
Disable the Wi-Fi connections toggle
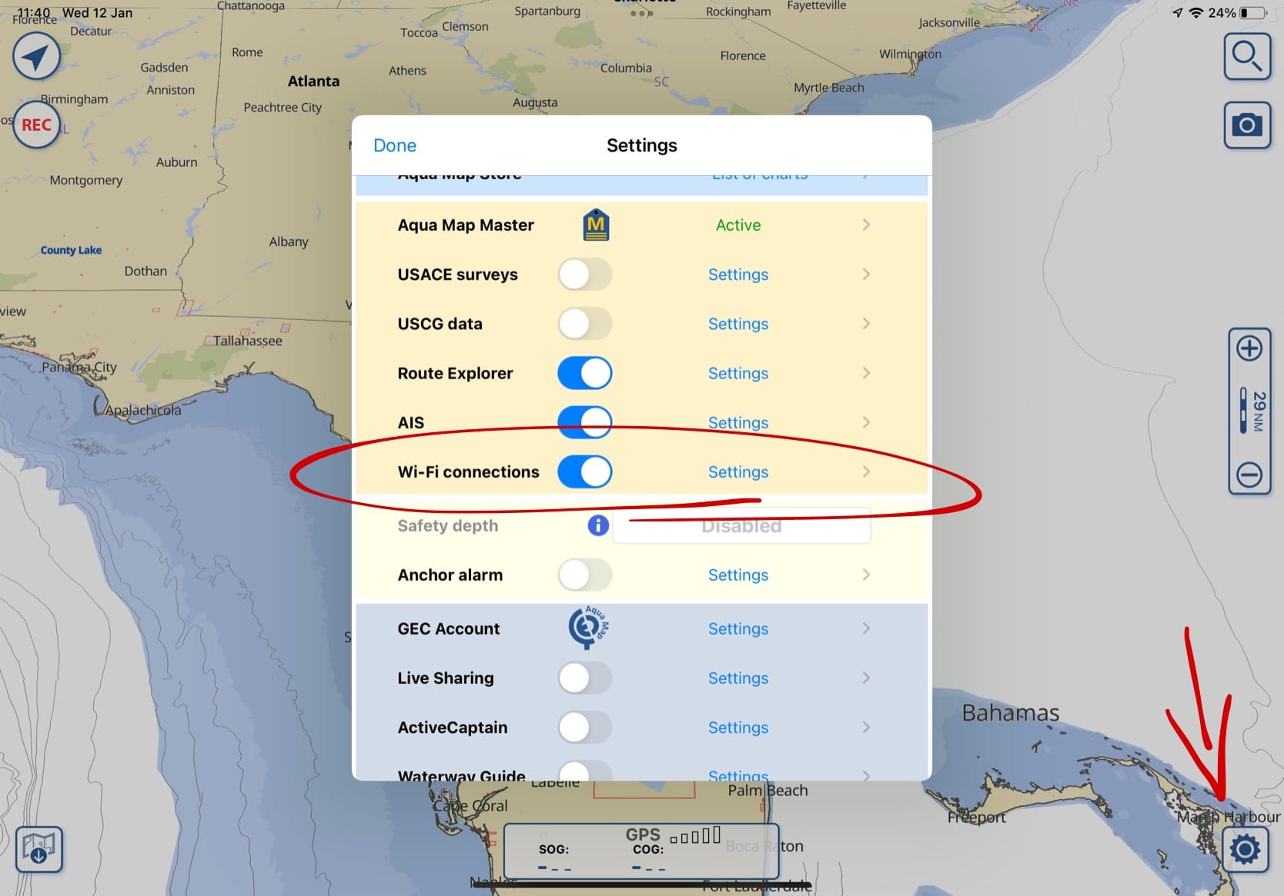(x=584, y=471)
